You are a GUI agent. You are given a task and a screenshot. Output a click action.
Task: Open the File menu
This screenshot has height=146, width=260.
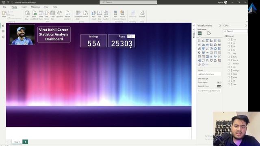(x=4, y=7)
